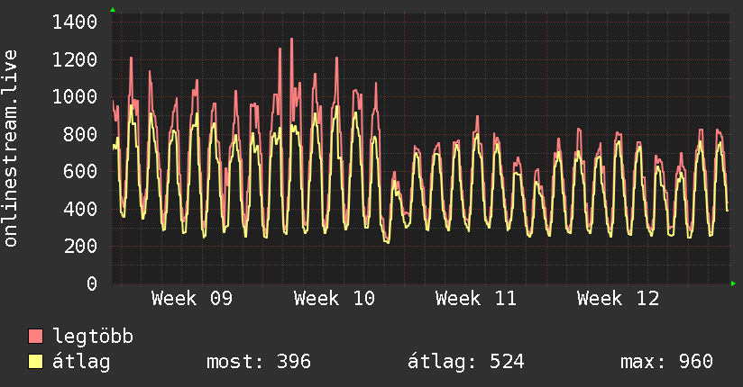The image size is (743, 387).
Task: Click the 0 y-axis tick label
Action: 92,283
